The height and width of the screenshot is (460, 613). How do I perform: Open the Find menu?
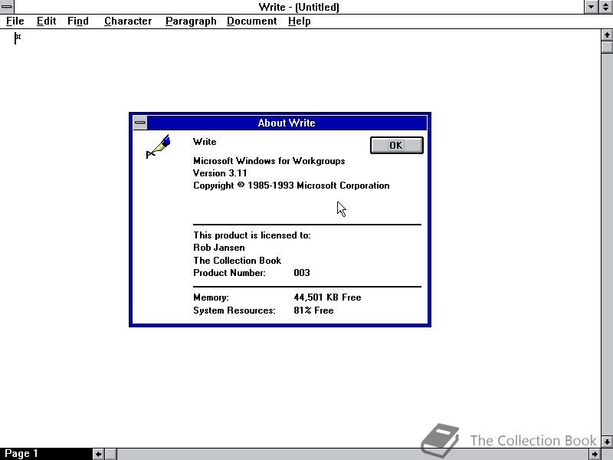[x=78, y=21]
